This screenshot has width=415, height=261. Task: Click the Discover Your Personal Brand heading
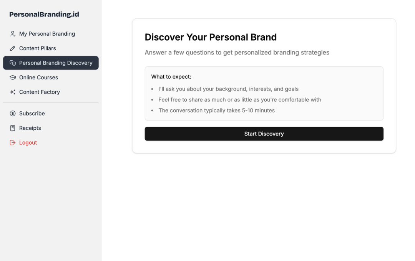(x=211, y=37)
